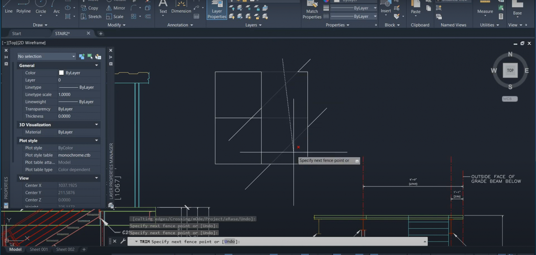The width and height of the screenshot is (536, 255).
Task: Click the Undo option in the TRIM command line
Action: [x=229, y=241]
